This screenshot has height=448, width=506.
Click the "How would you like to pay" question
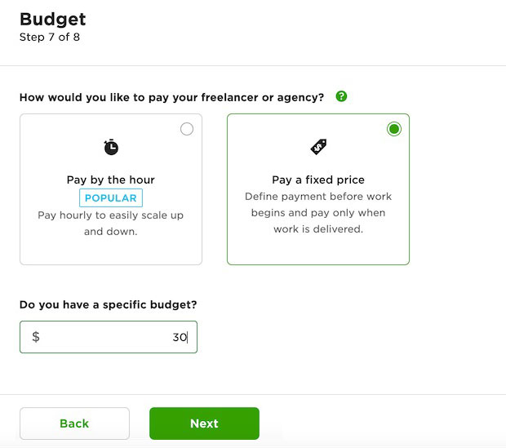pos(171,97)
